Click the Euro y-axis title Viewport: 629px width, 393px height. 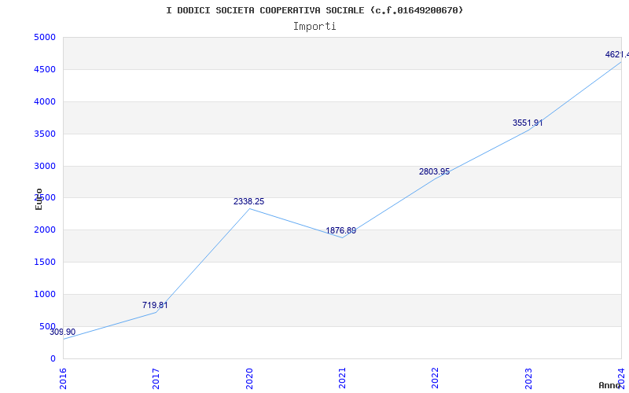pyautogui.click(x=39, y=199)
